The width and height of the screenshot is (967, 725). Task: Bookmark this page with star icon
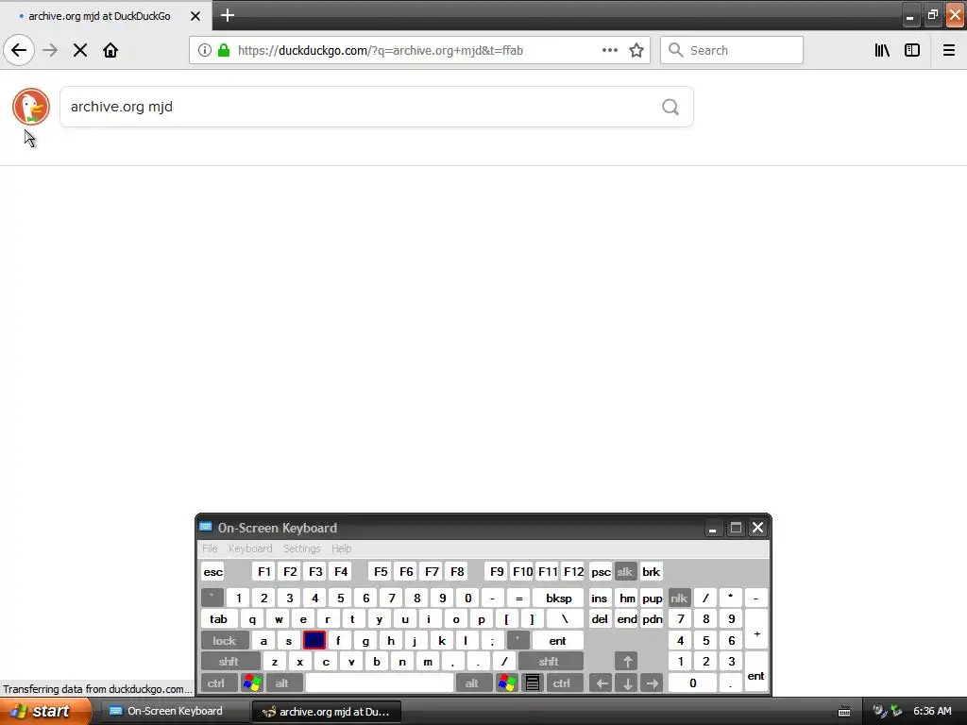(636, 50)
